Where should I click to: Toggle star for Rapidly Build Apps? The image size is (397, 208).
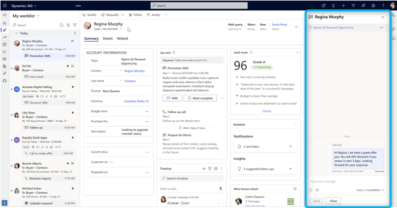pyautogui.click(x=73, y=137)
